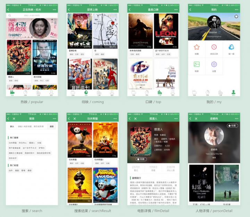Open the 无间道 poster on person detail screen
Screen dimensions: 250x217
(x=227, y=183)
